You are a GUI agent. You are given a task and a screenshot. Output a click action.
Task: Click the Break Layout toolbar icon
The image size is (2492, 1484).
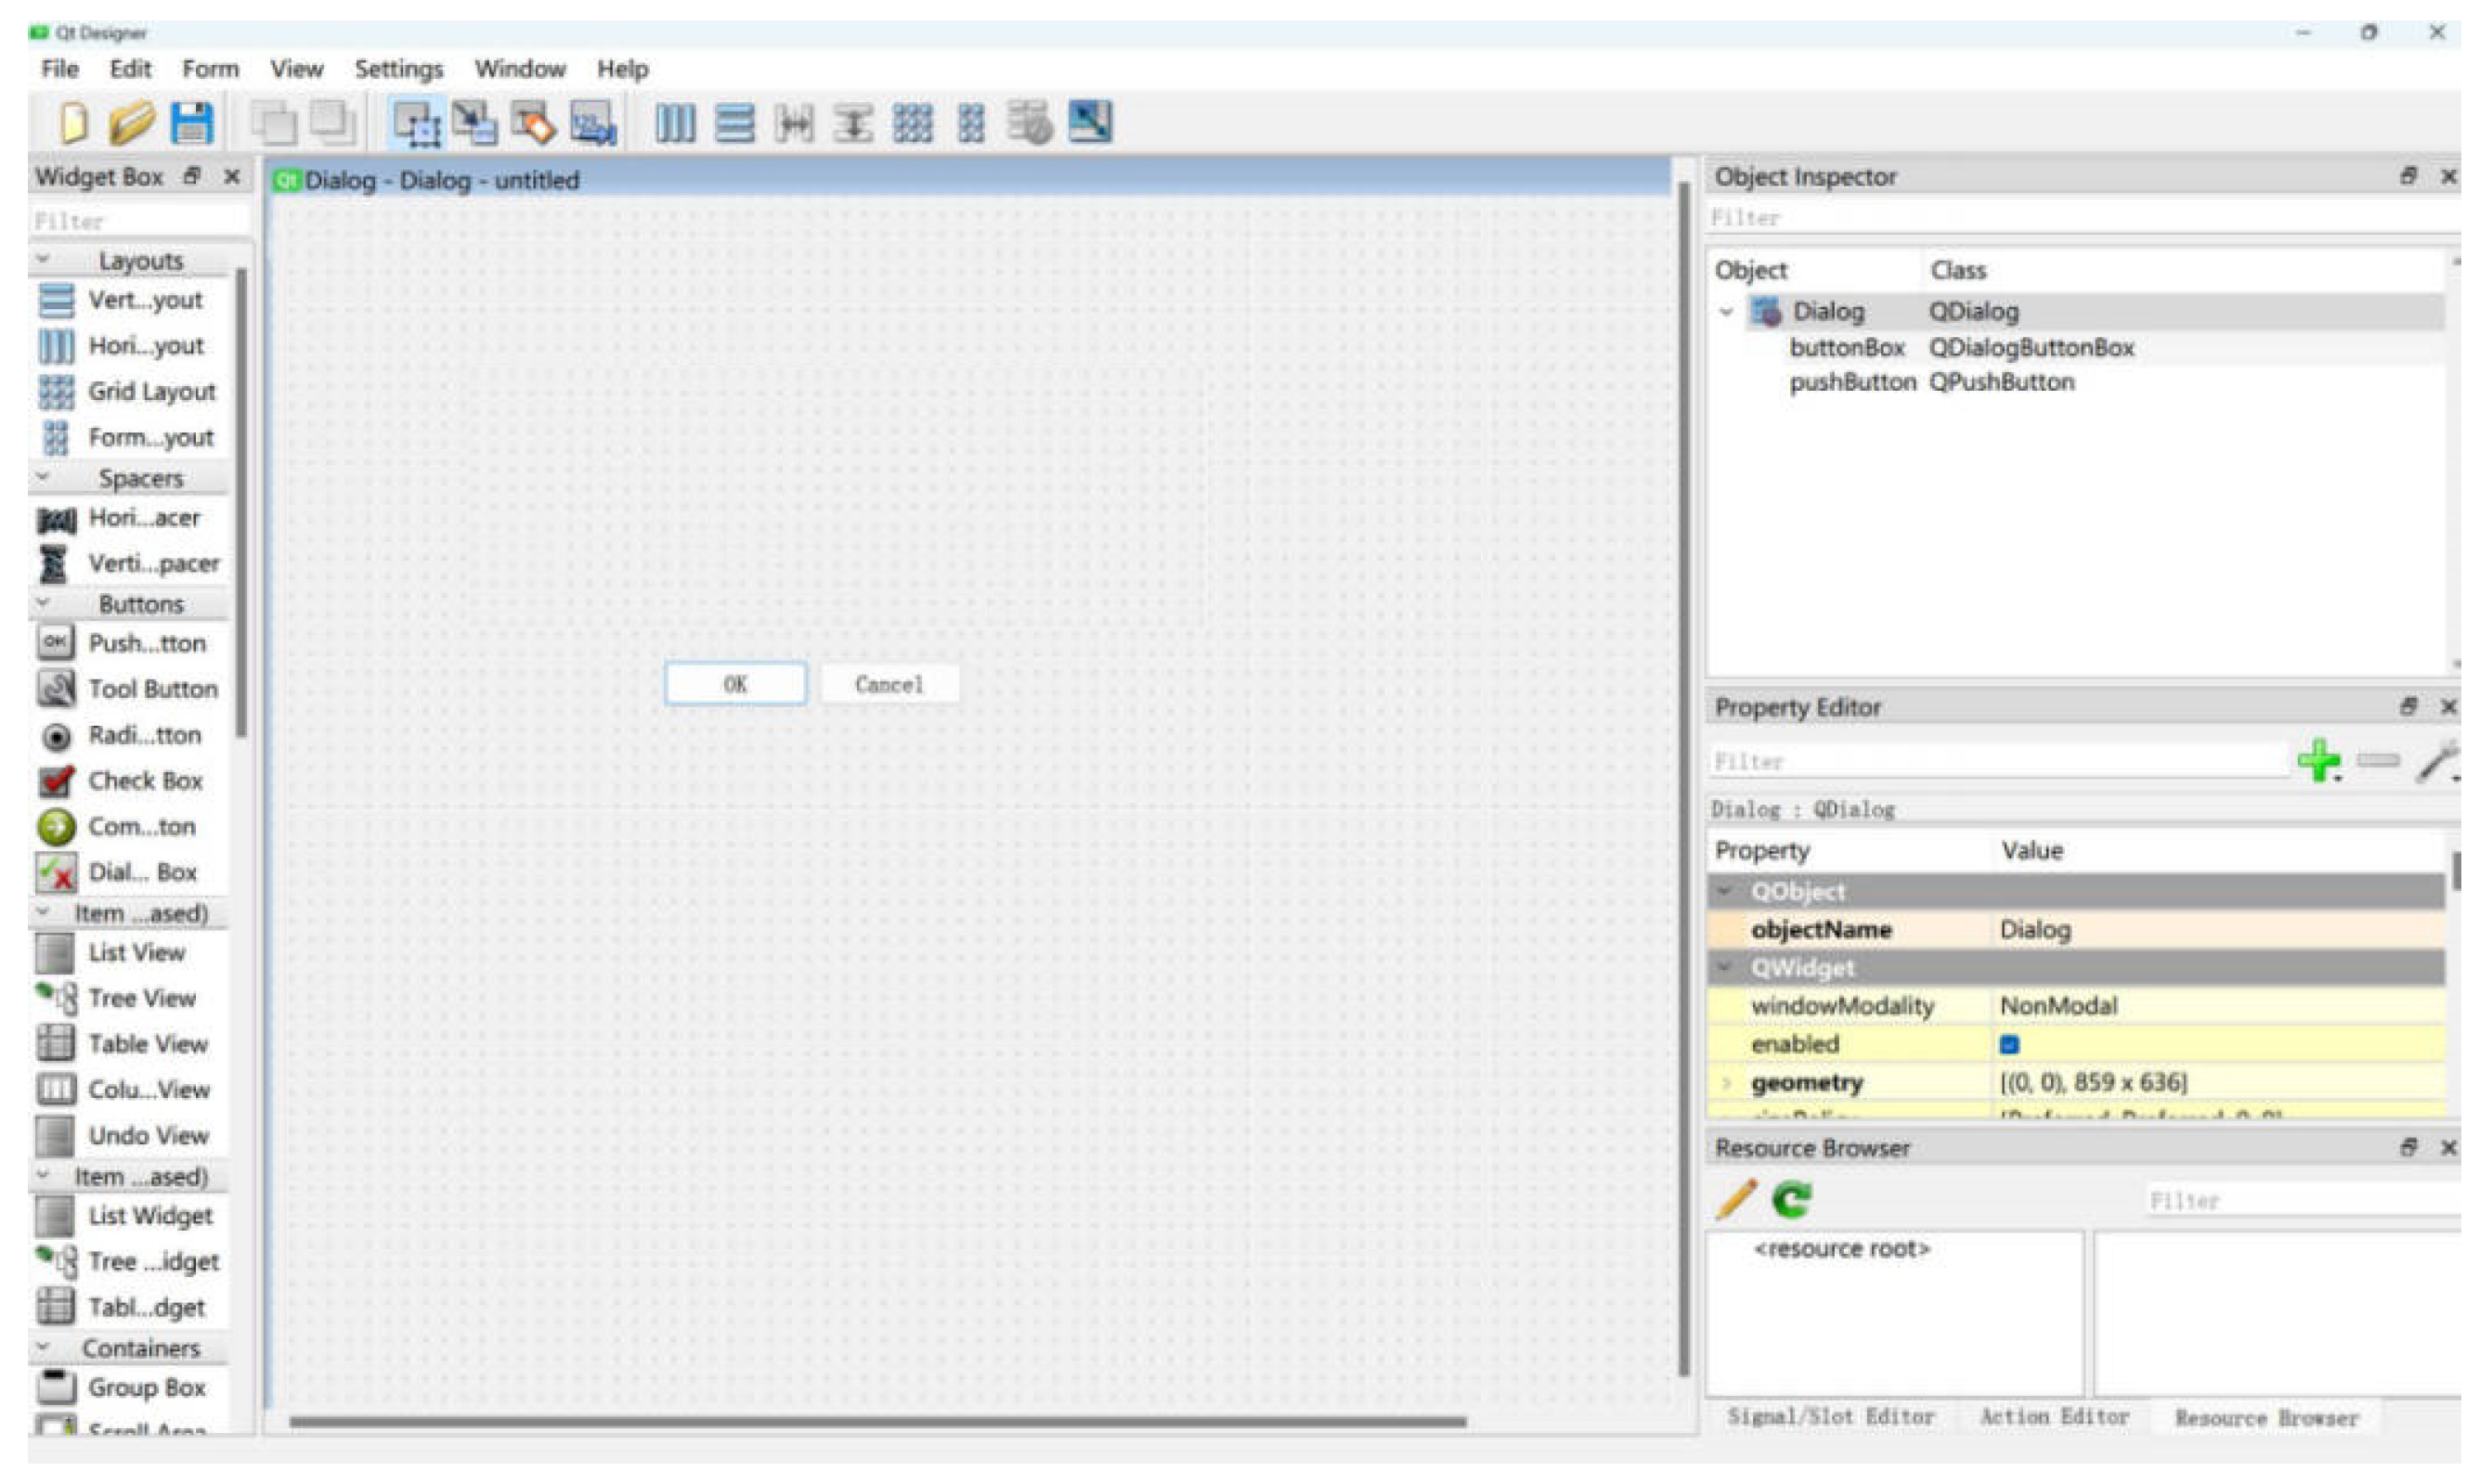1031,124
